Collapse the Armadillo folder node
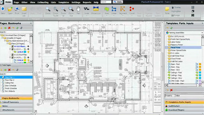This screenshot has width=204, height=115. pyautogui.click(x=2, y=38)
